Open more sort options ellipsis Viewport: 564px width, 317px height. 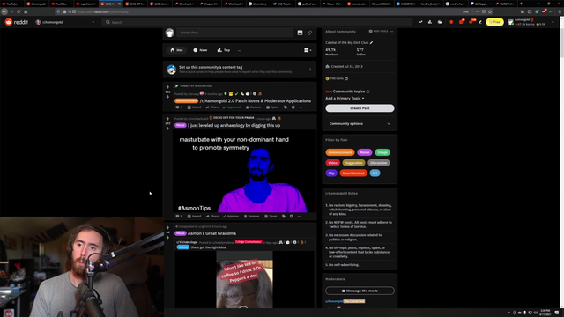240,50
